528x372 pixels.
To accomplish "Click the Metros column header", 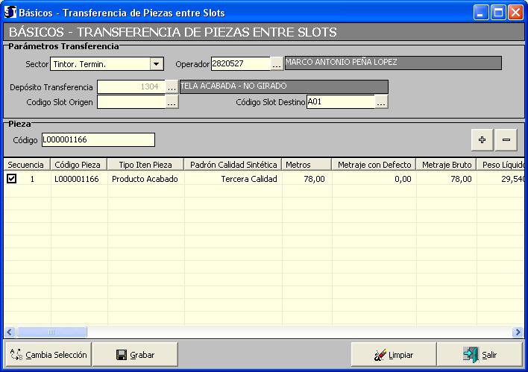I will click(307, 164).
